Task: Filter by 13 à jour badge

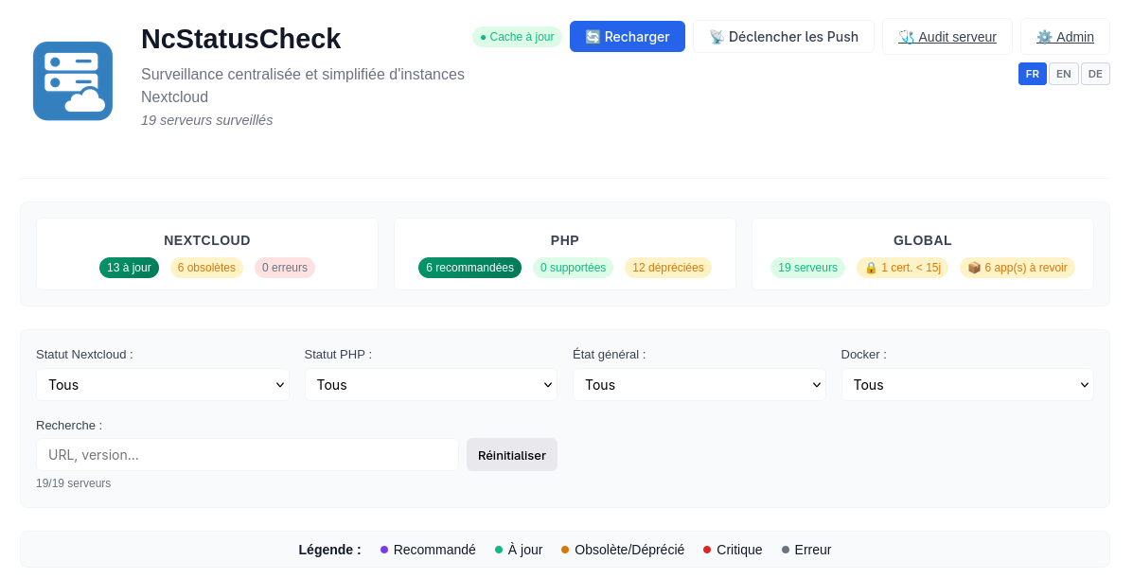Action: point(130,268)
